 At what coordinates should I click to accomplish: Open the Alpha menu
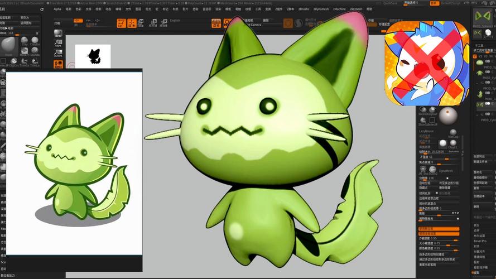57,9
